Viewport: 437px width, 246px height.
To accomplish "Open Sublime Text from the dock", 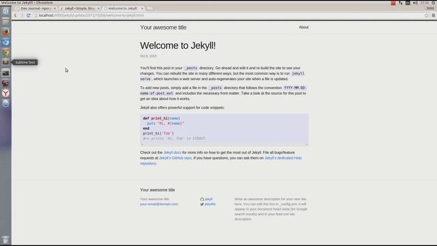I will 5,62.
